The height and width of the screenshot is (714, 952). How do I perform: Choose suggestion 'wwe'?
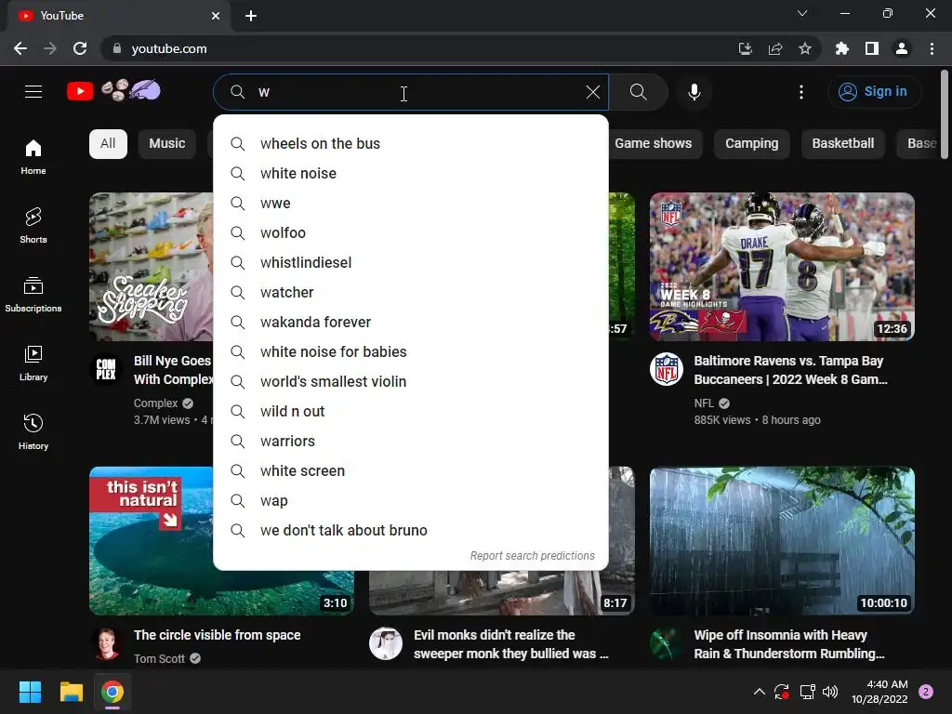pos(410,204)
